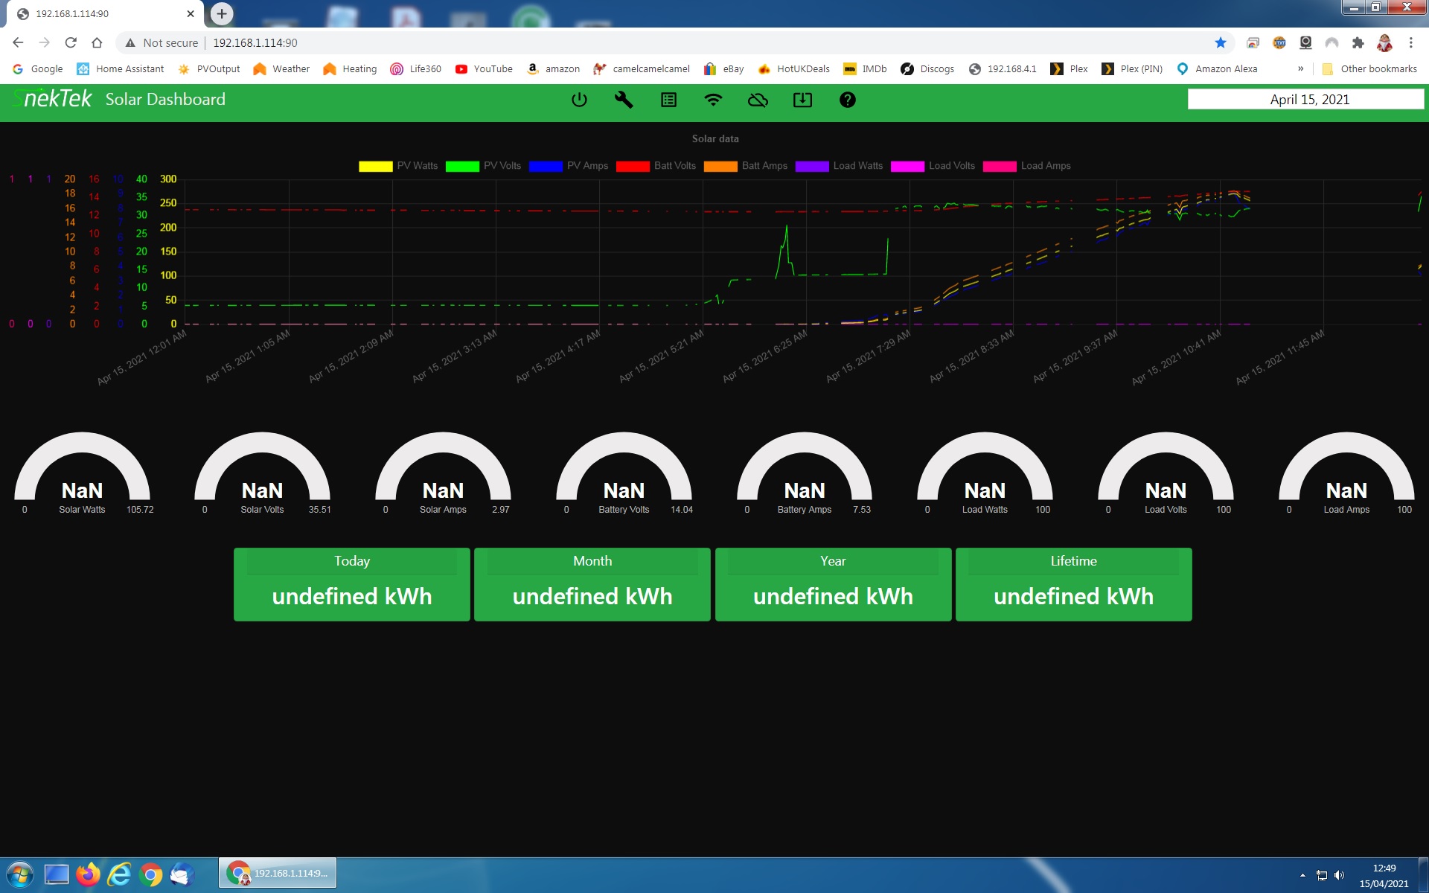Open the PVOutput bookmark

[209, 68]
